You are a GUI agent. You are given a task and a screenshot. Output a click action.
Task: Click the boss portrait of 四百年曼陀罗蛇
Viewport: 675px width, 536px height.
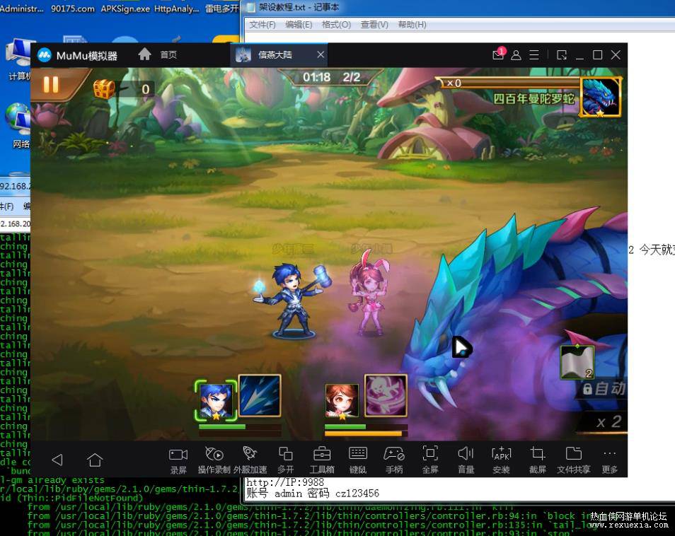(601, 97)
